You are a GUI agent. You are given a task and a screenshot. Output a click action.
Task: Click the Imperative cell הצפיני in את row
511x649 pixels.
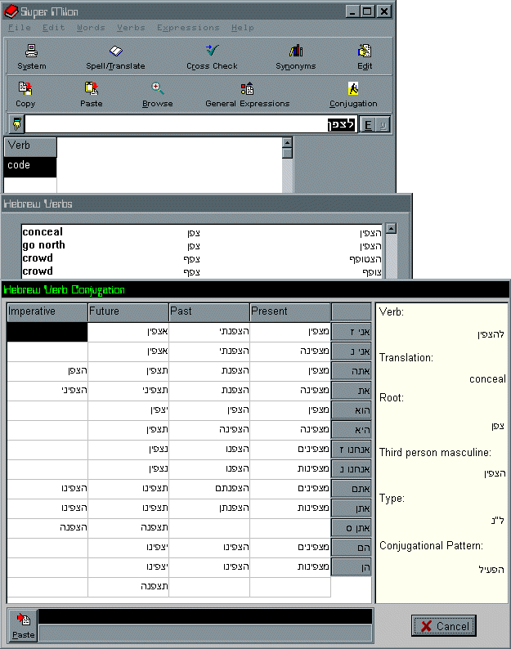(x=47, y=391)
